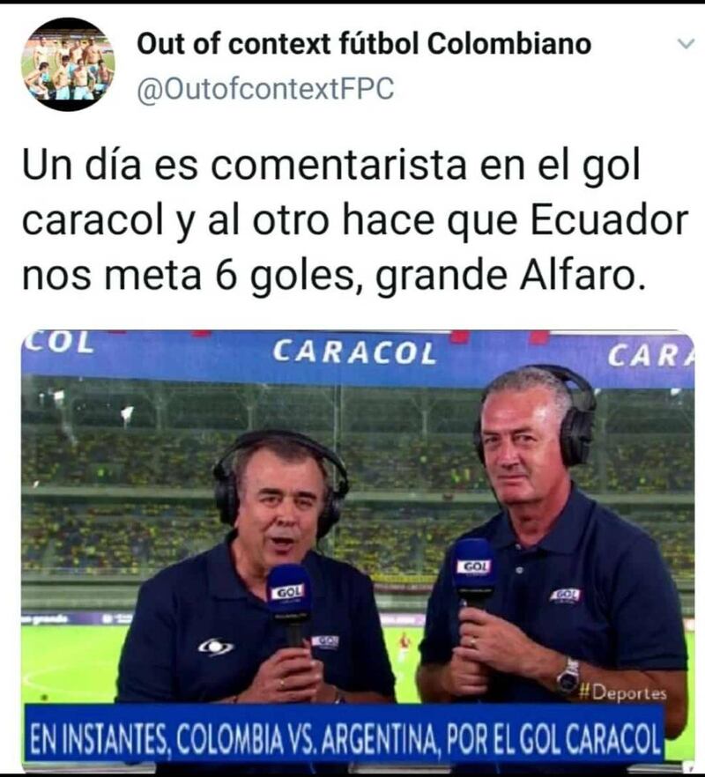Click the word Alfaro in tweet text

pos(584,276)
